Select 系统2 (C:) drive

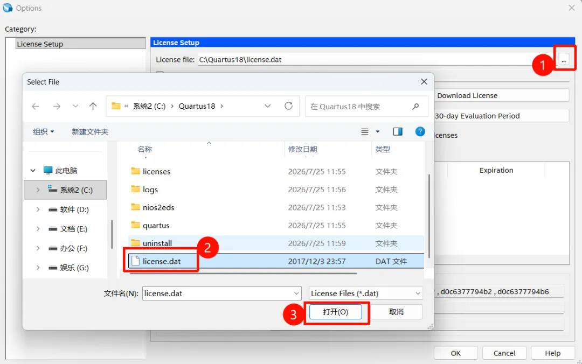(71, 190)
